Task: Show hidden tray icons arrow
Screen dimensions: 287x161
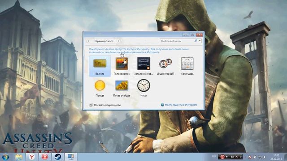Action: coord(245,157)
